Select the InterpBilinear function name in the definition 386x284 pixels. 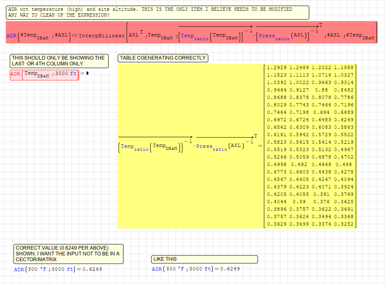102,36
